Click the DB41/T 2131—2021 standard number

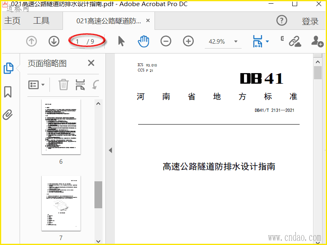(x=274, y=110)
